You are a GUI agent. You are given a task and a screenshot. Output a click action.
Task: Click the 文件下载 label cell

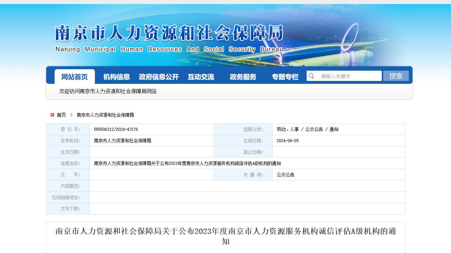pos(68,209)
